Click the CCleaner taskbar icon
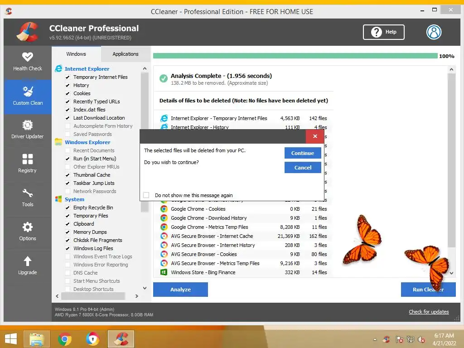The height and width of the screenshot is (348, 464). tap(121, 339)
